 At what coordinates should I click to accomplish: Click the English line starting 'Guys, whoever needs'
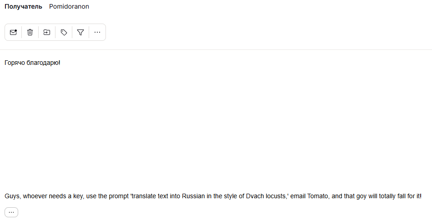(213, 196)
